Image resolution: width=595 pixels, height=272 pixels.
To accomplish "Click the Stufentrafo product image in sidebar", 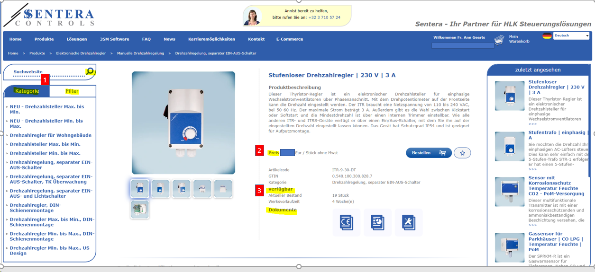I will tap(510, 147).
